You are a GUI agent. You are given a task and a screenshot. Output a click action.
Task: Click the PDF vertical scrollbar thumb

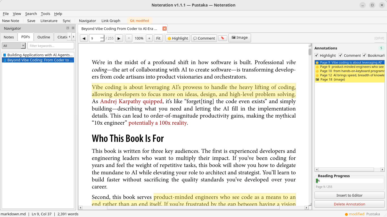tap(310, 52)
